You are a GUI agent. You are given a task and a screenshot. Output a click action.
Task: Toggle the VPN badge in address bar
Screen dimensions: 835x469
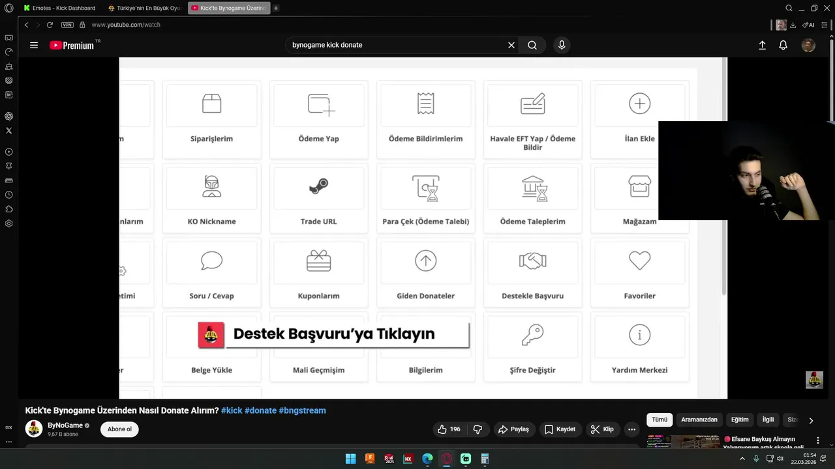67,25
